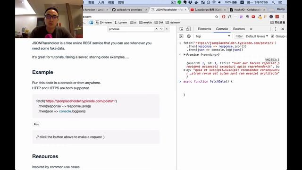Open the macOS notification center icon
302x170 pixels.
coord(280,2)
